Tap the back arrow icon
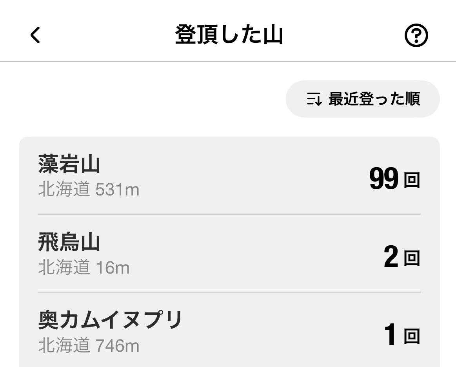The width and height of the screenshot is (456, 367). click(x=35, y=35)
